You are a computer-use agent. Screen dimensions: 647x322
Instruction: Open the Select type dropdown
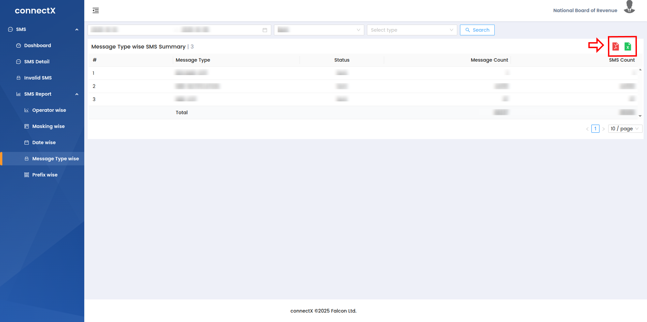tap(411, 30)
